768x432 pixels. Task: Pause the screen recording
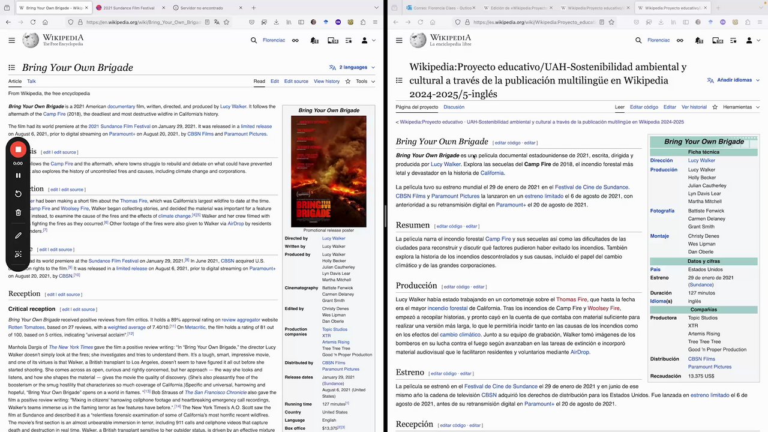point(18,176)
